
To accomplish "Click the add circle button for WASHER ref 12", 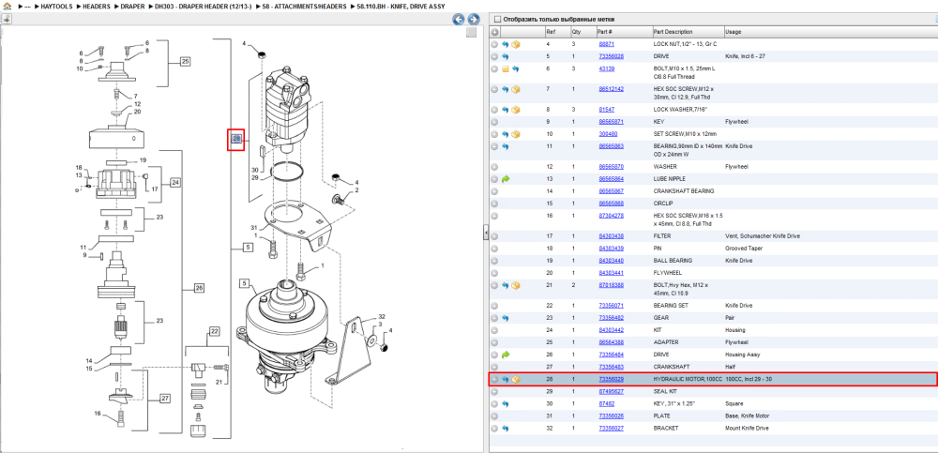I will click(494, 167).
